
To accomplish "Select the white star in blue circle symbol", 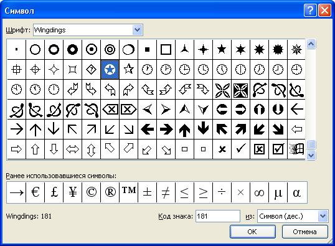I will pos(110,70).
